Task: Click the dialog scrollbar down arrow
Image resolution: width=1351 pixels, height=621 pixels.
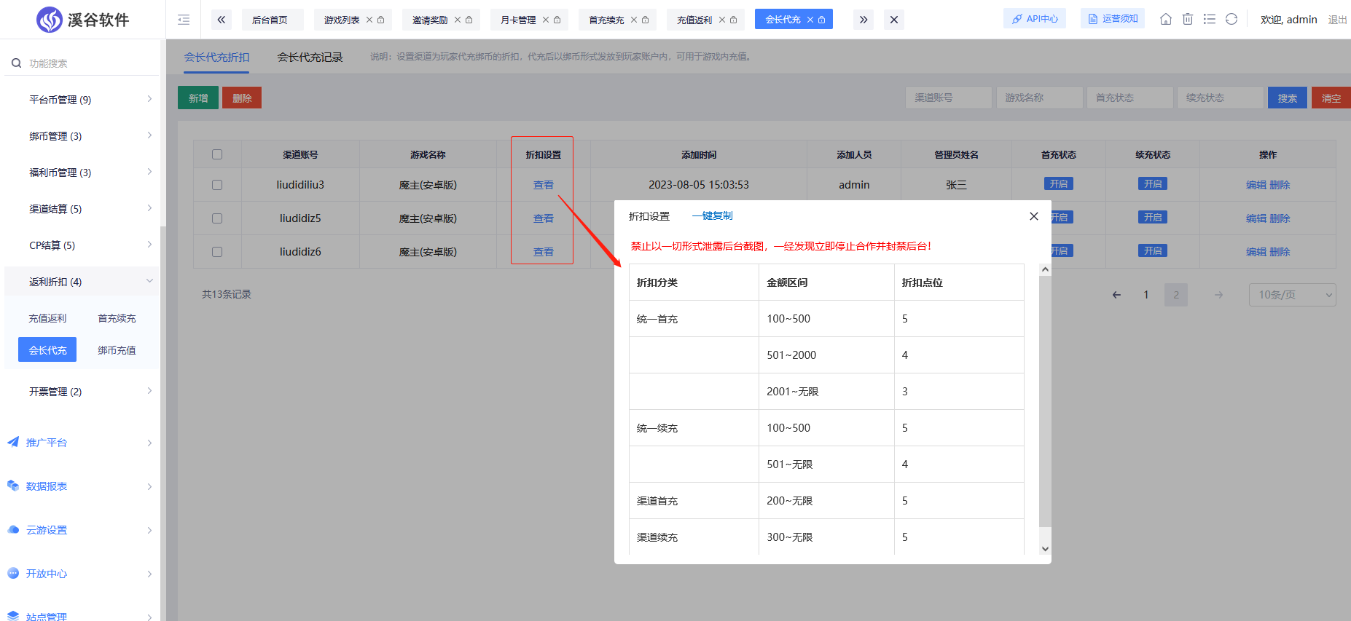Action: (1045, 549)
